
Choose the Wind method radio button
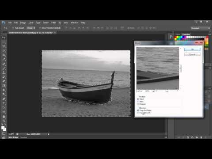138,99
